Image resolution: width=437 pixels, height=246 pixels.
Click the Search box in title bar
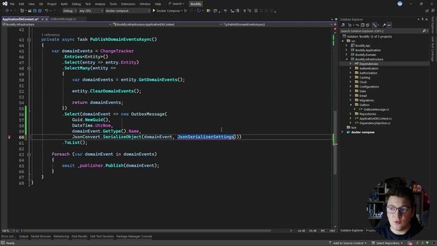[x=177, y=4]
